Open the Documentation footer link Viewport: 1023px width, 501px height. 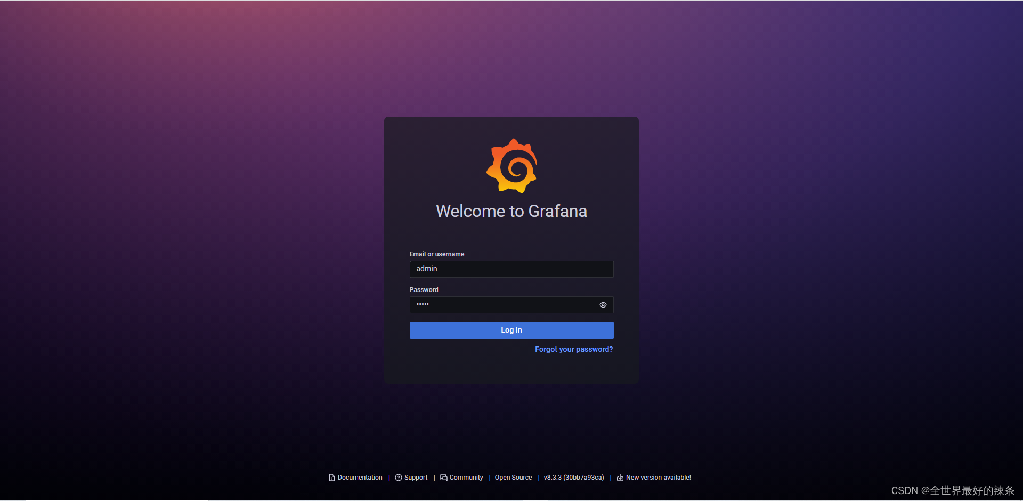tap(360, 478)
